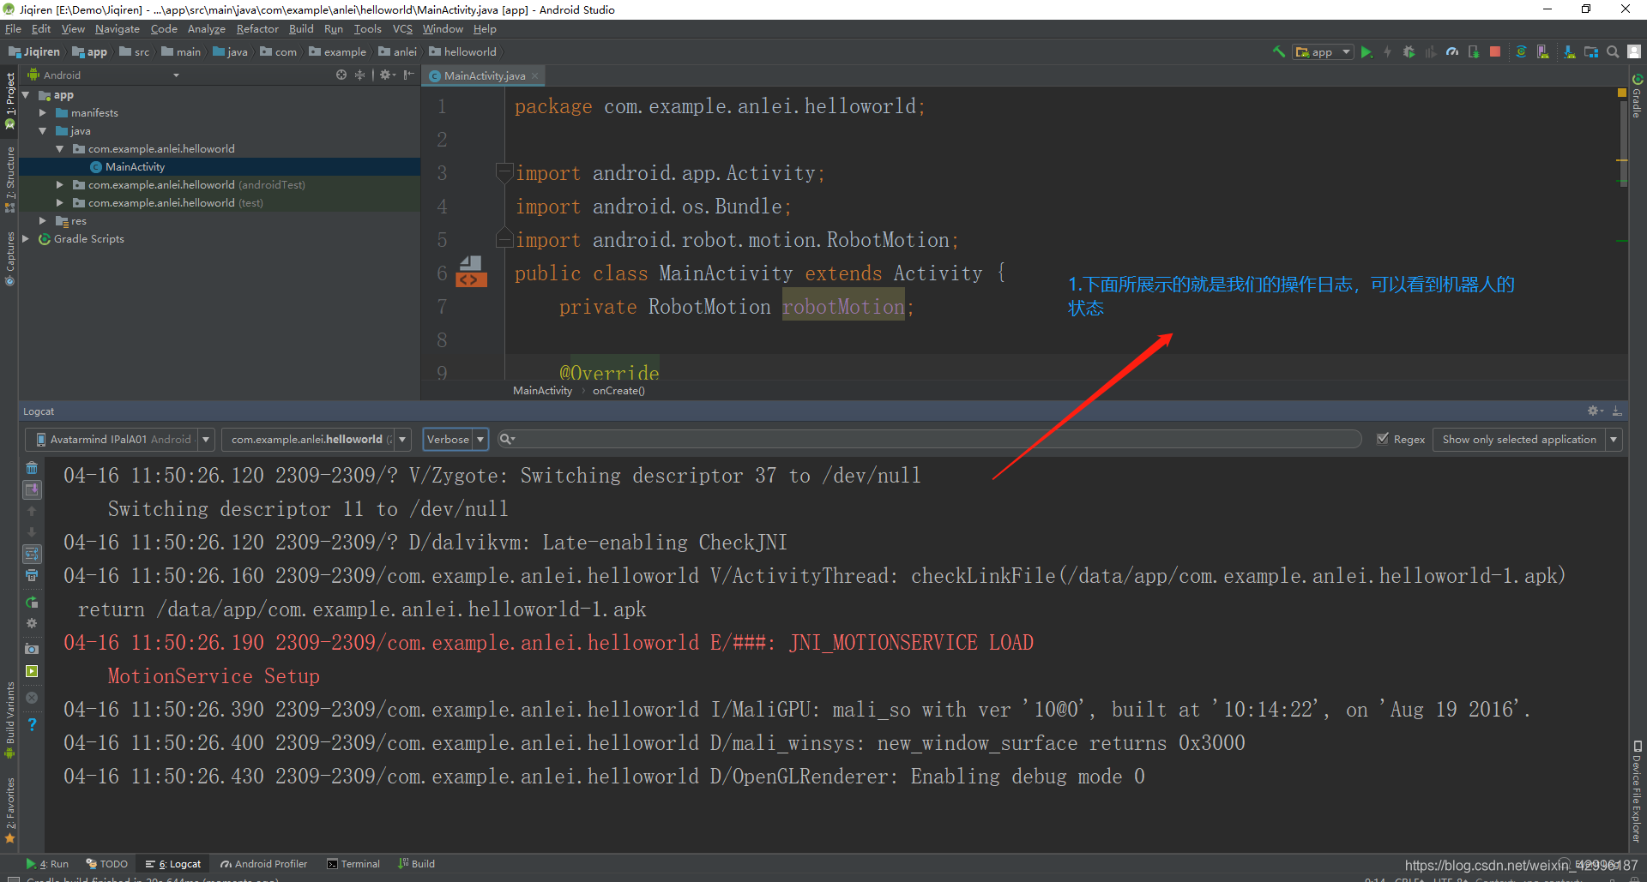
Task: Start screen record with green video icon
Action: tap(32, 671)
